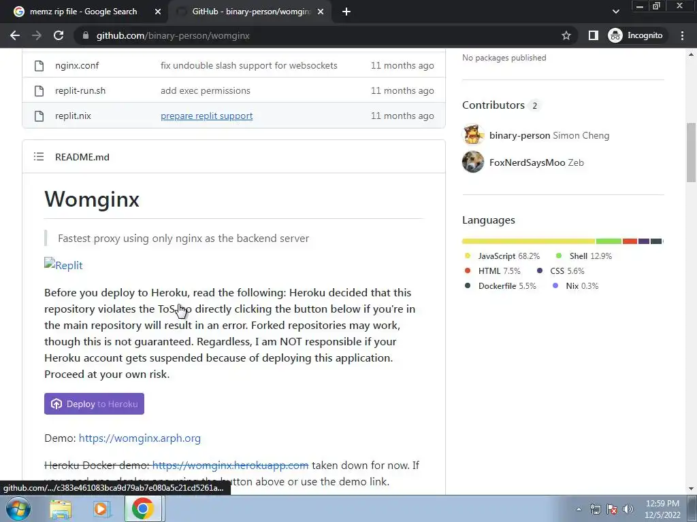This screenshot has height=522, width=697.
Task: Click replit.nix file icon
Action: click(x=39, y=116)
